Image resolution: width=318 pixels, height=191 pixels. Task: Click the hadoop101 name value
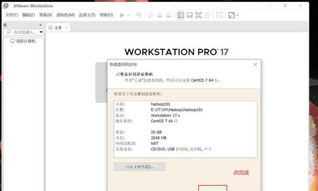click(x=160, y=104)
